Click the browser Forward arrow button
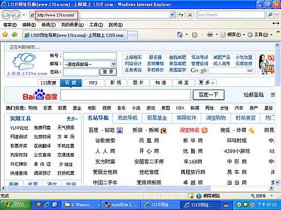 (x=16, y=15)
